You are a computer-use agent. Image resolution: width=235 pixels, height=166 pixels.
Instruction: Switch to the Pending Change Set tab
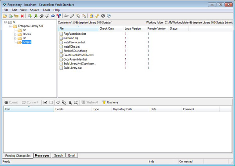[17, 155]
